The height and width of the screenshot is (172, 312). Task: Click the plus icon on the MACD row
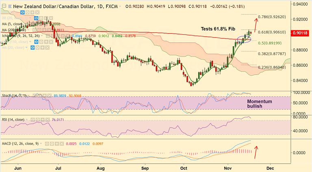57,144
